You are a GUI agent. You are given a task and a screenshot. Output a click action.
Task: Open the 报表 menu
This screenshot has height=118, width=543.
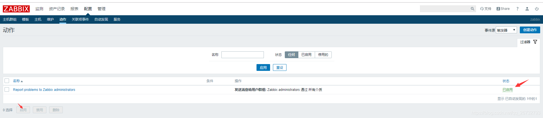pyautogui.click(x=74, y=9)
